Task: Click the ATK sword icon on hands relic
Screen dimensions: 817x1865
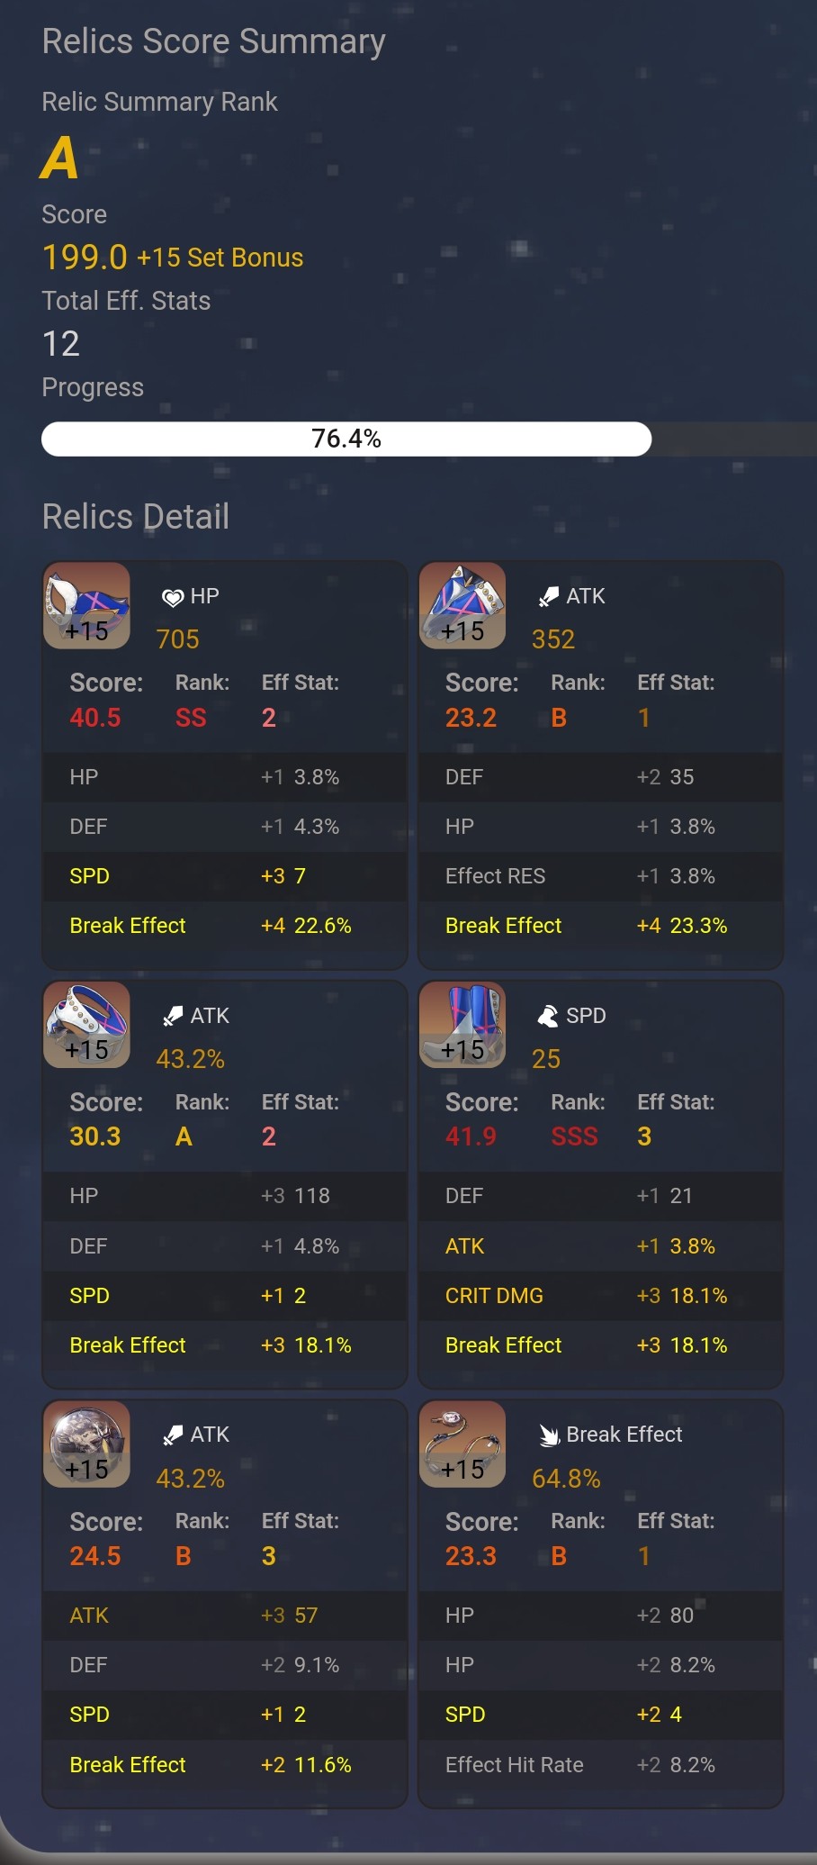Action: pyautogui.click(x=548, y=597)
